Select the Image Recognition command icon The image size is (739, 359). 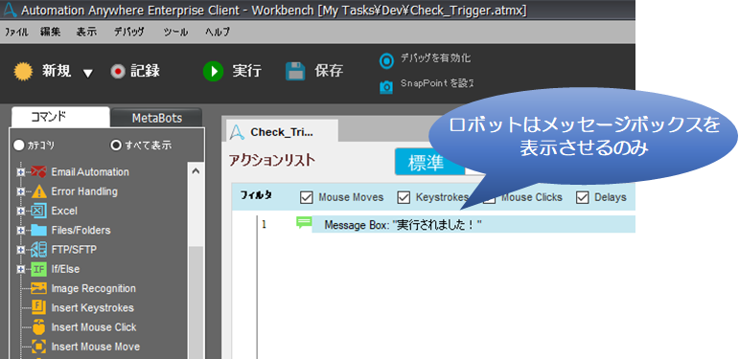[x=38, y=288]
